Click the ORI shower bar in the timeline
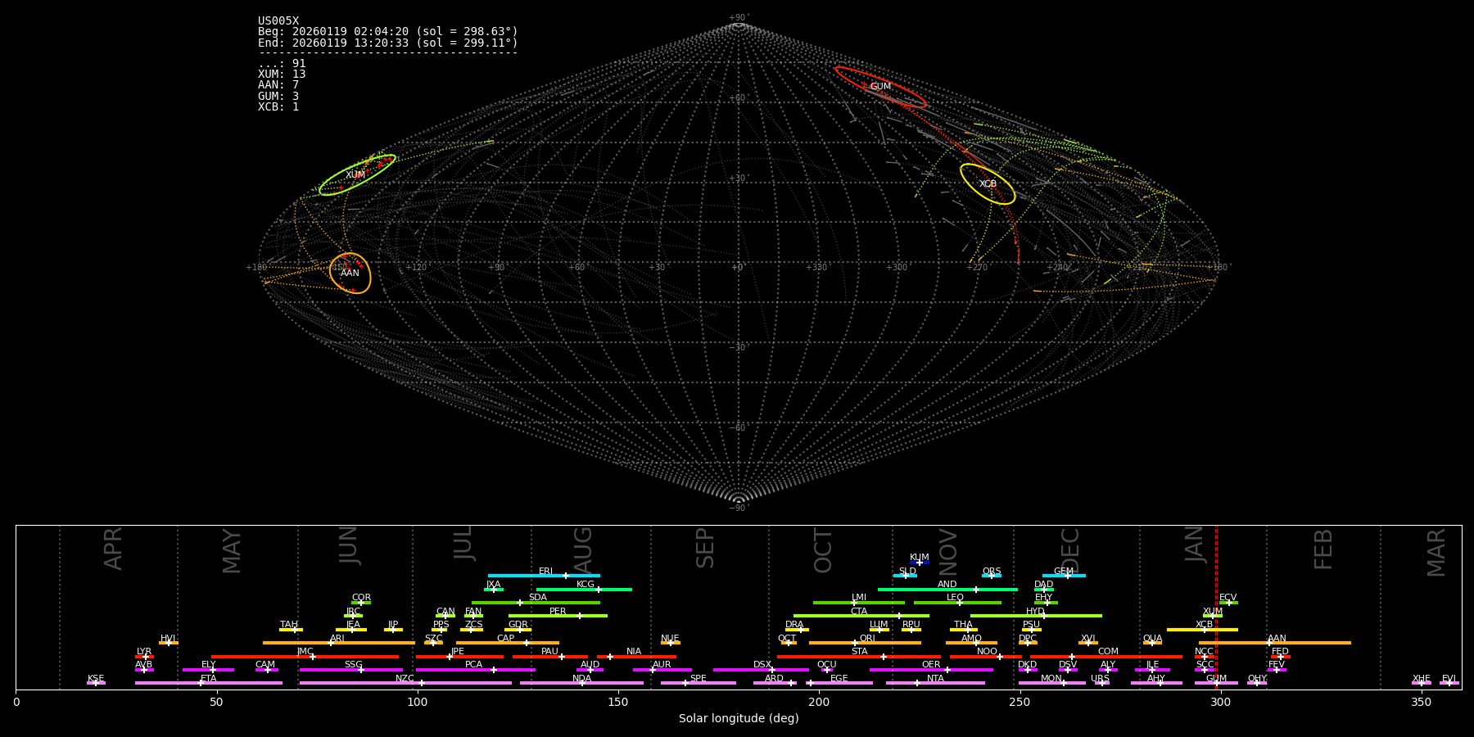Viewport: 1474px width, 737px height. pyautogui.click(x=865, y=643)
